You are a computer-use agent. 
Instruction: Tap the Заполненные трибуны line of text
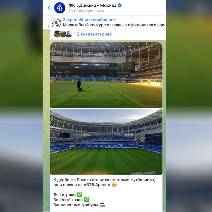click(76, 205)
